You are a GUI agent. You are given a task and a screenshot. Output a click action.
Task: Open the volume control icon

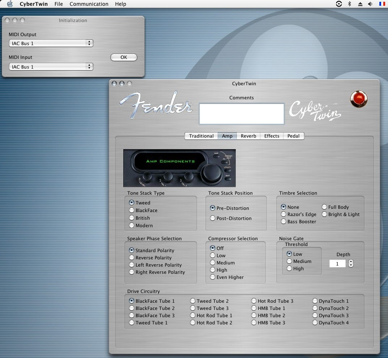coord(370,4)
